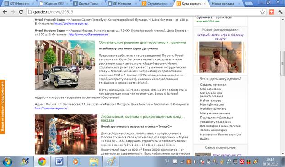The image size is (285, 167).
Task: Go back to the previous page
Action: (x=5, y=12)
